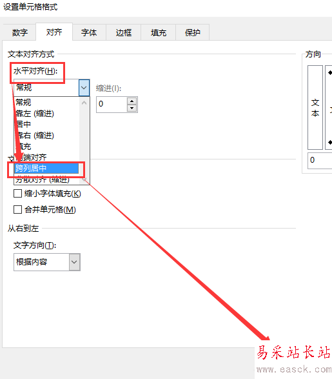The width and height of the screenshot is (332, 379).
Task: Choose 常规 in the alignment list
Action: point(46,103)
